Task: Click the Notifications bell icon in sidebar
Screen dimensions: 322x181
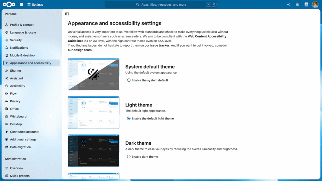Action: pyautogui.click(x=7, y=48)
